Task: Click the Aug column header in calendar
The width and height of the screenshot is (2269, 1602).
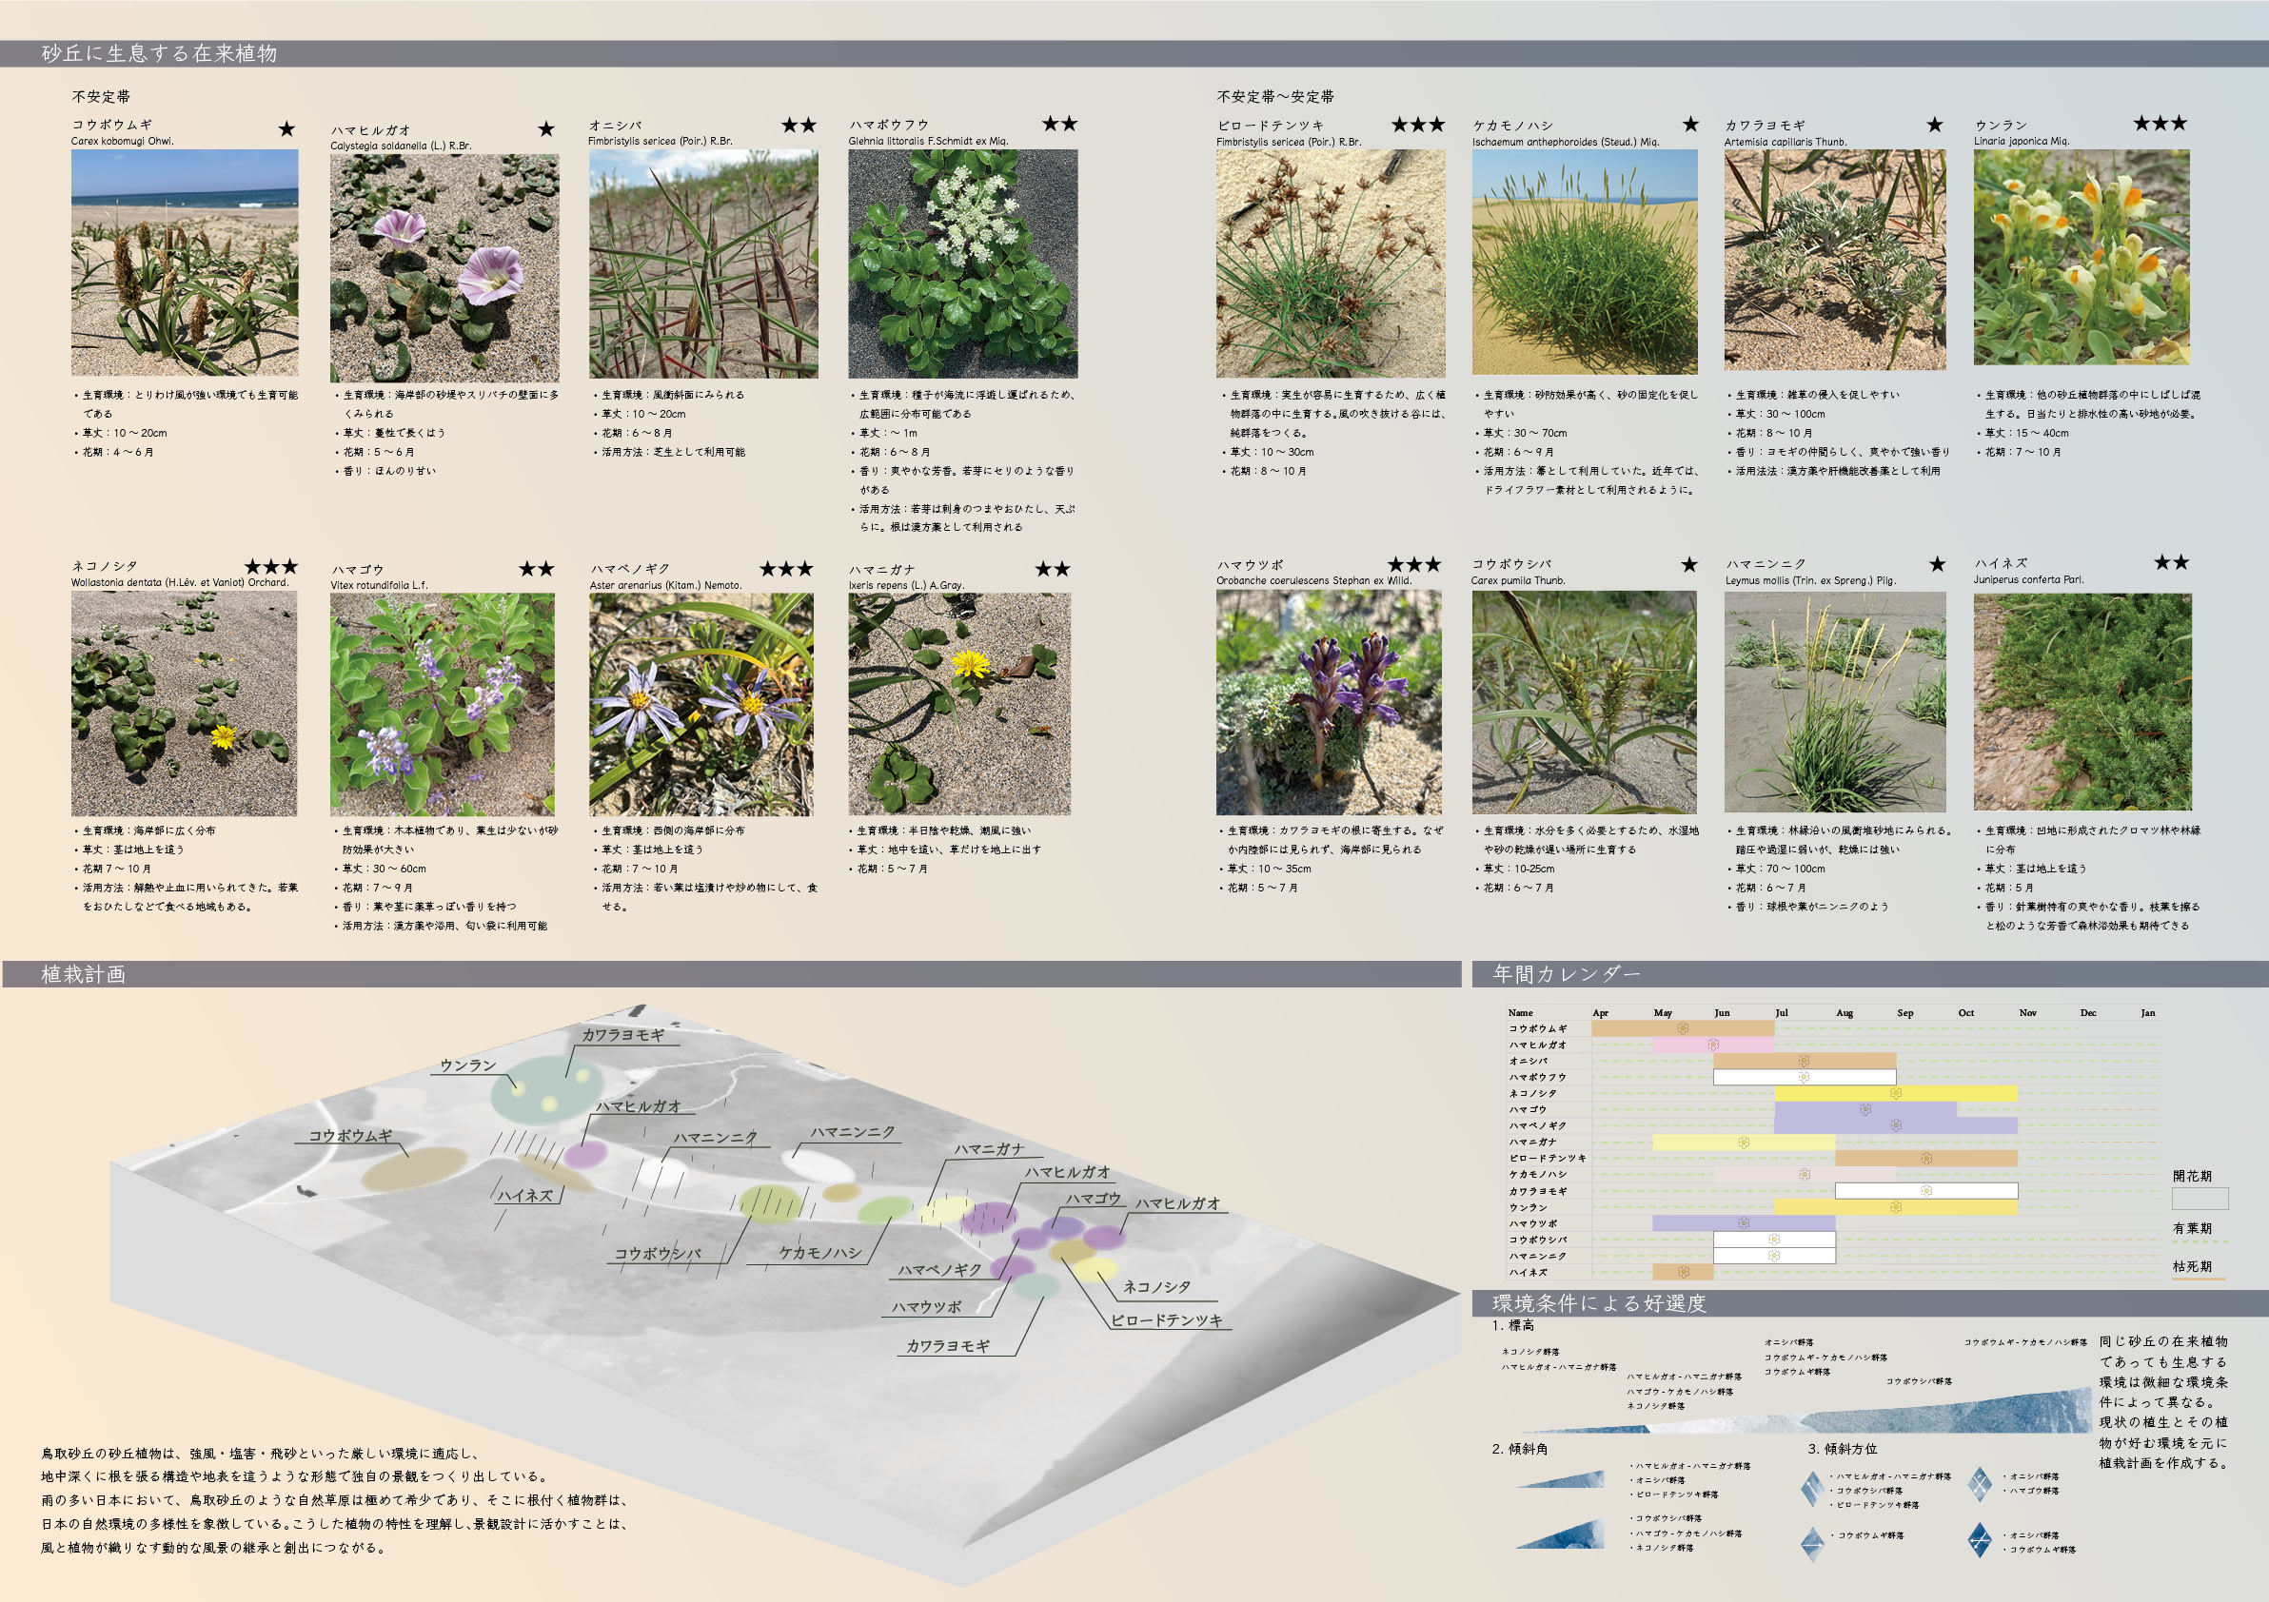Action: click(x=1845, y=1012)
